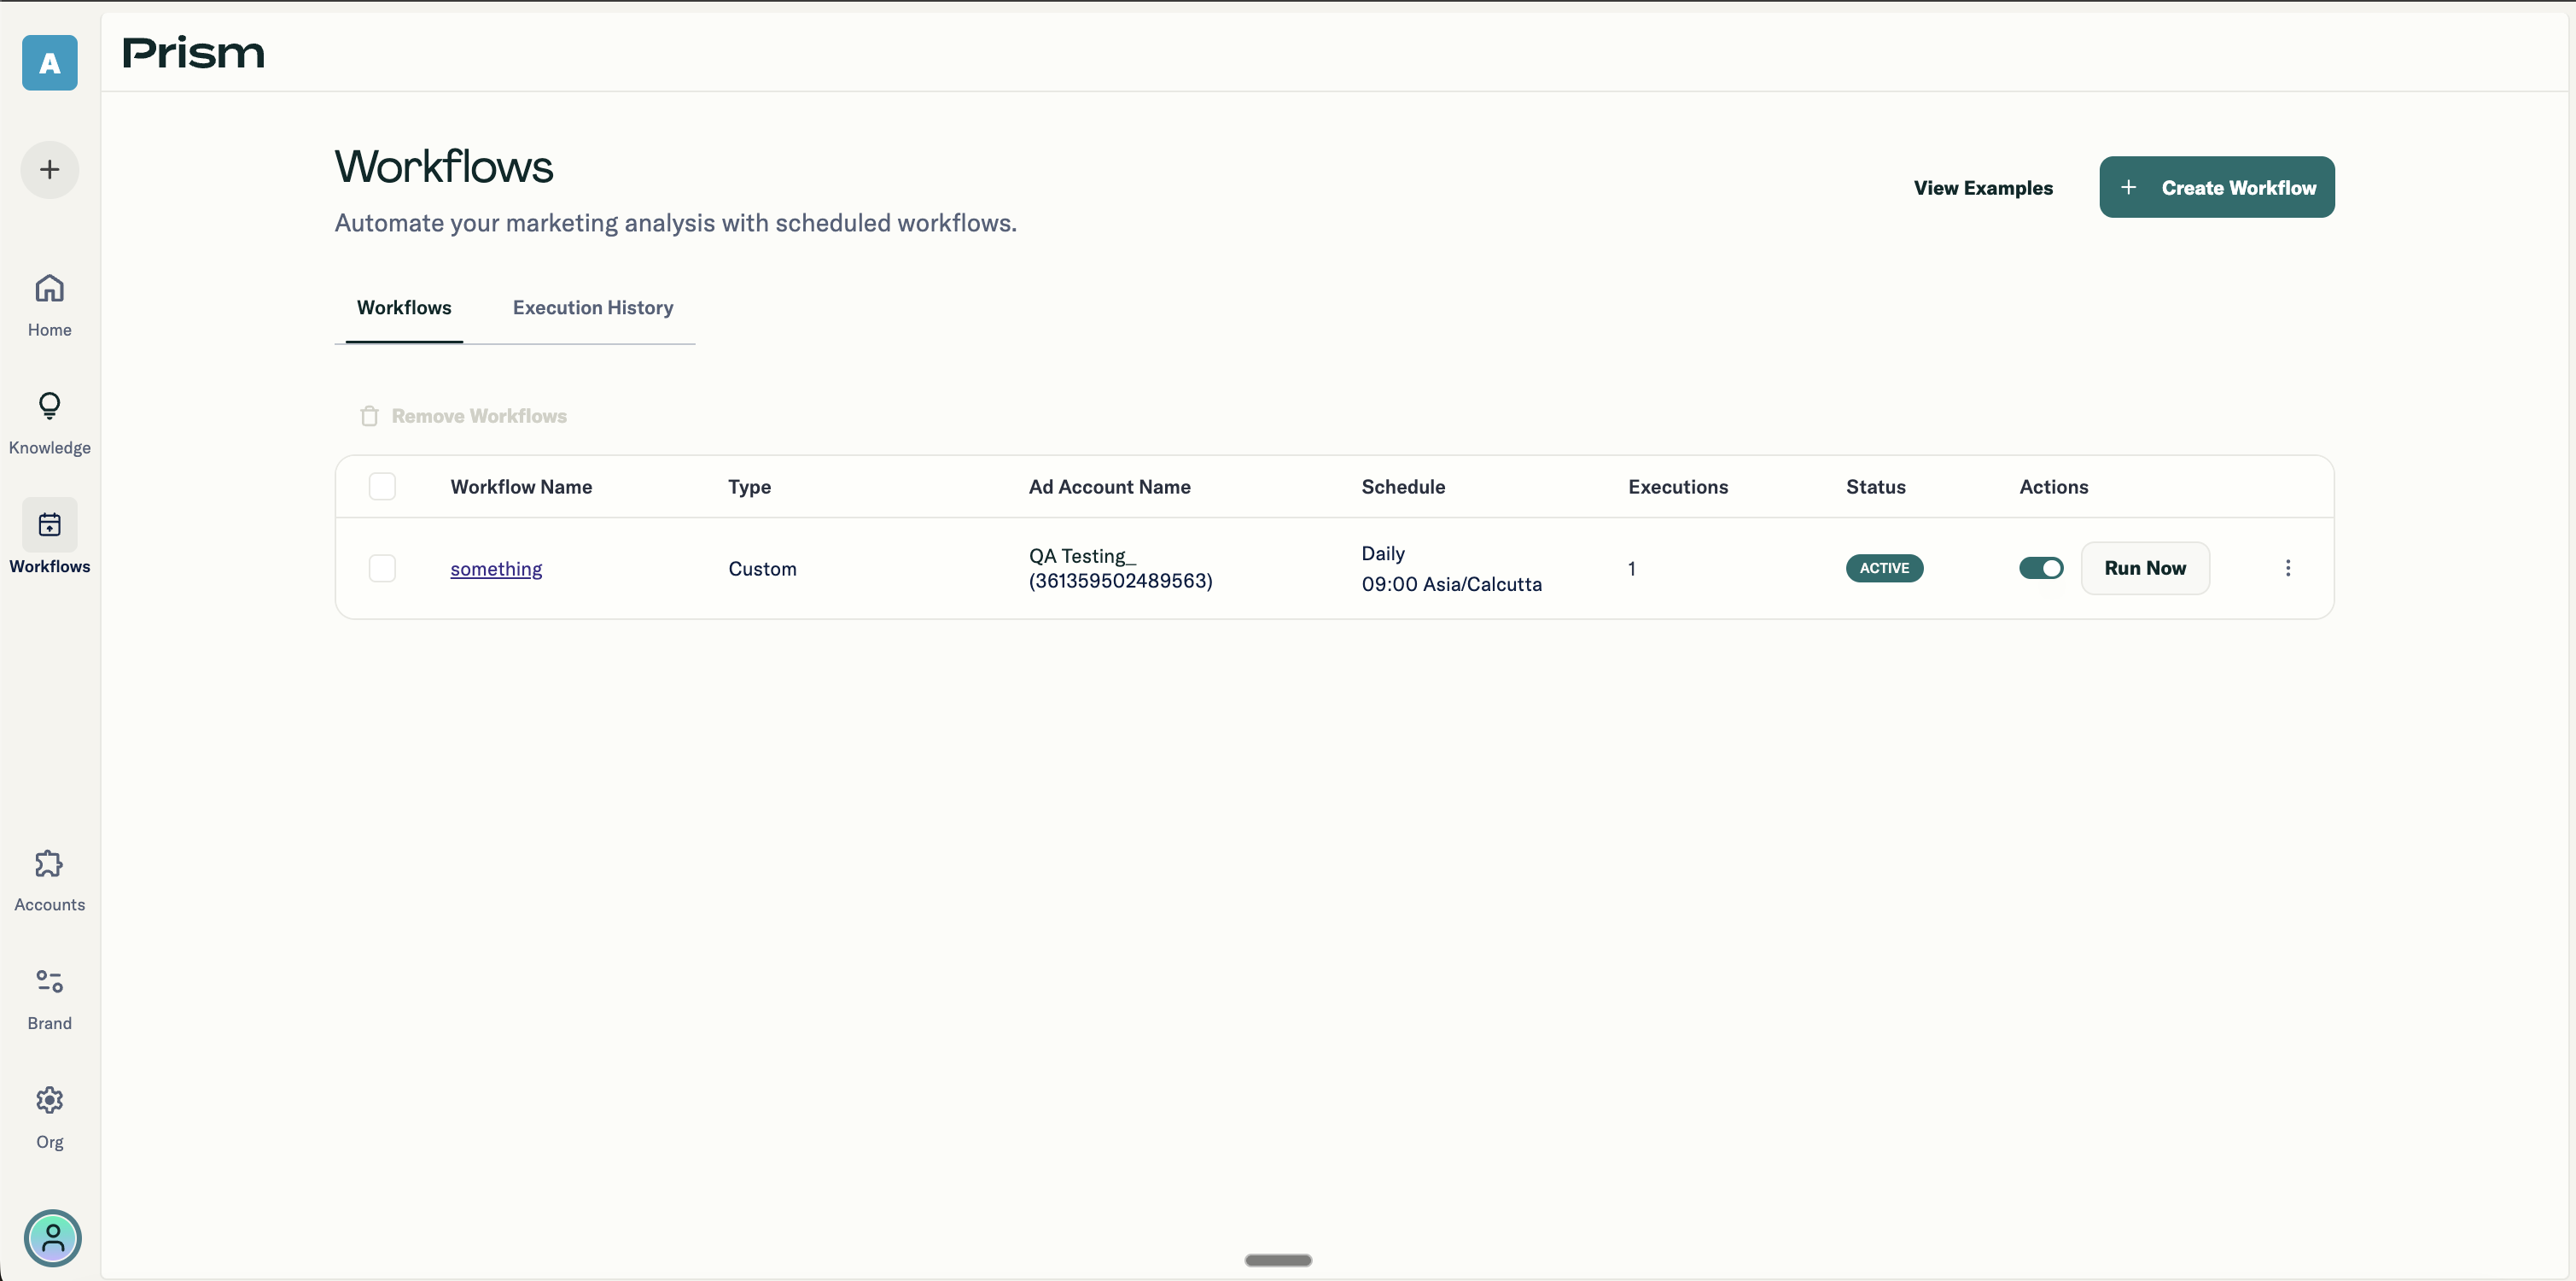Toggle the workflow active switch off
This screenshot has height=1281, width=2576.
[x=2041, y=567]
